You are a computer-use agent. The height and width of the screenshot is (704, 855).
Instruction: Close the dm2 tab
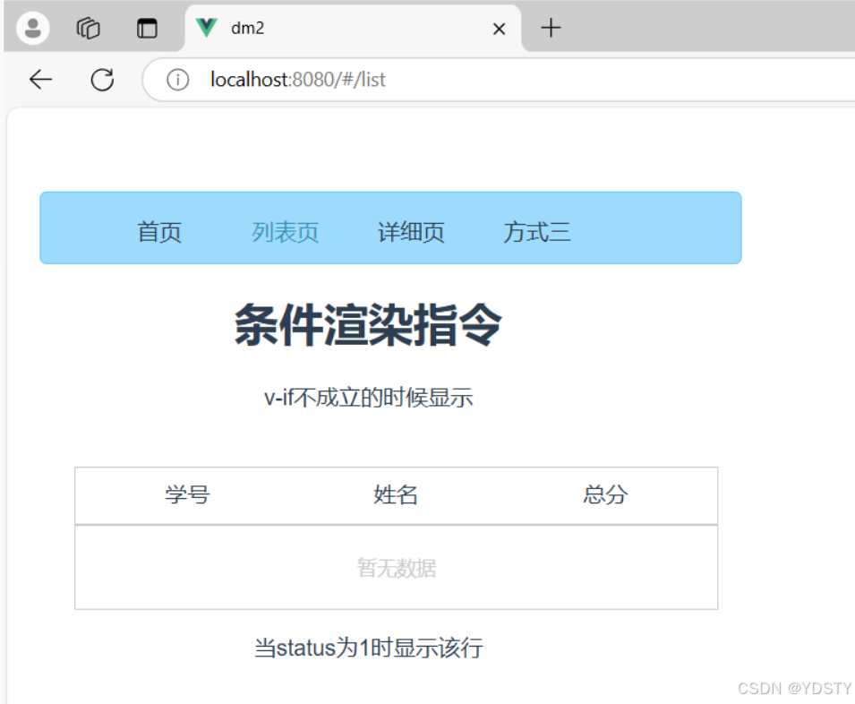tap(499, 28)
